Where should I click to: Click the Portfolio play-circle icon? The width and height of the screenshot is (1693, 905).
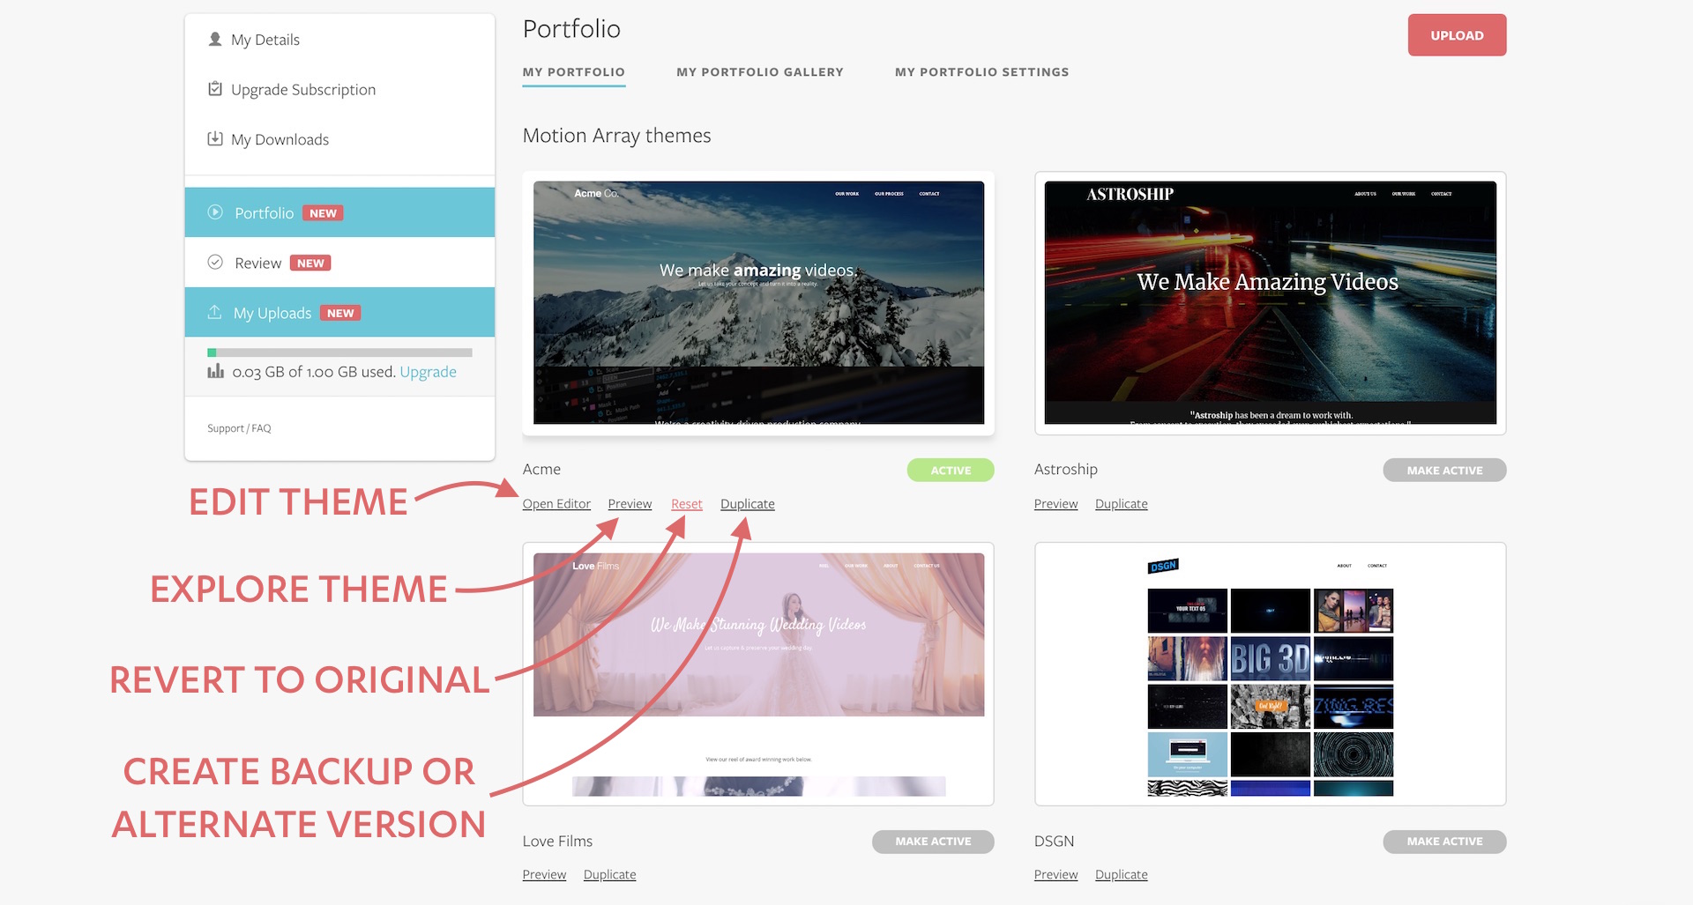click(215, 212)
